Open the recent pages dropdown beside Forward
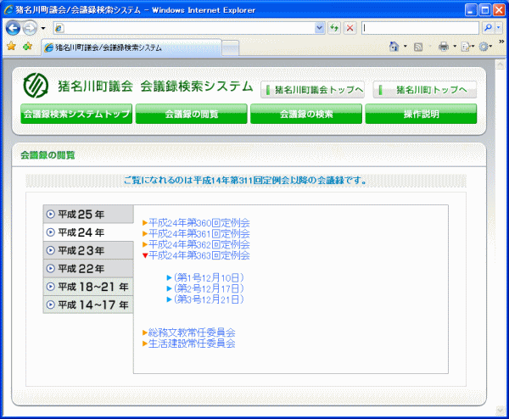Screen dimensions: 509x419 click(43, 28)
